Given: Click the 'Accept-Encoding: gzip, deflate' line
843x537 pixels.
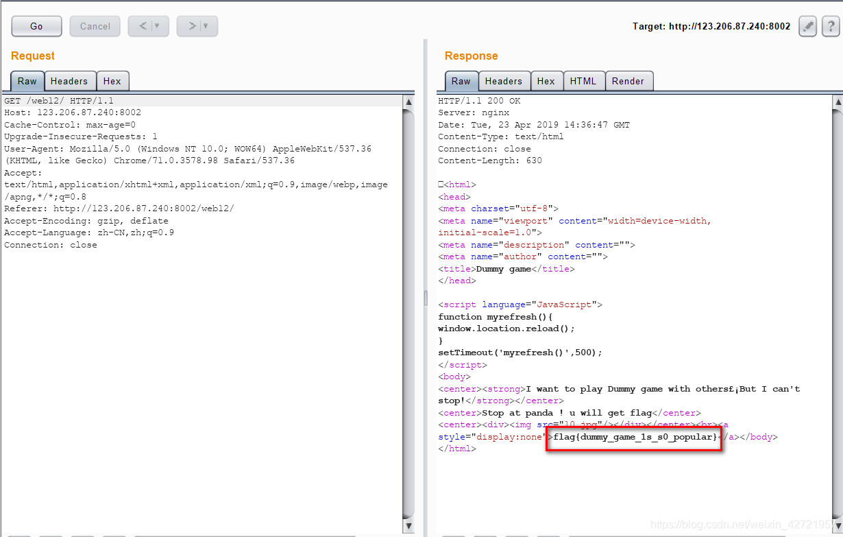Looking at the screenshot, I should tap(86, 221).
